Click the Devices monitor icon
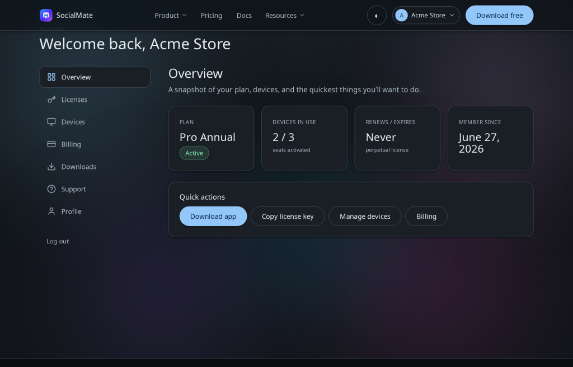Image resolution: width=573 pixels, height=367 pixels. 51,122
